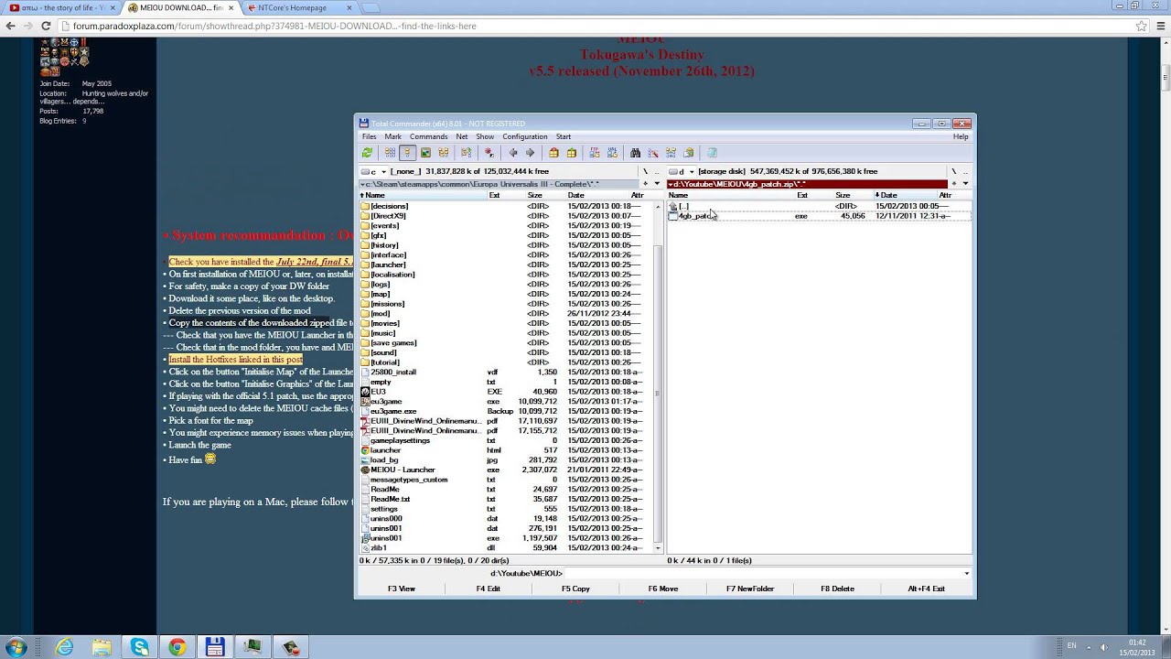Open Internet Explorer from the taskbar
Screen dimensions: 1171x659
pyautogui.click(x=64, y=648)
